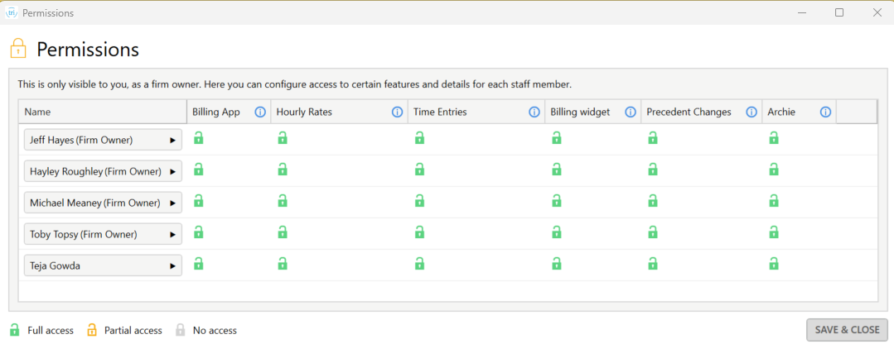
Task: Open the Hourly Rates info icon
Action: click(x=398, y=112)
